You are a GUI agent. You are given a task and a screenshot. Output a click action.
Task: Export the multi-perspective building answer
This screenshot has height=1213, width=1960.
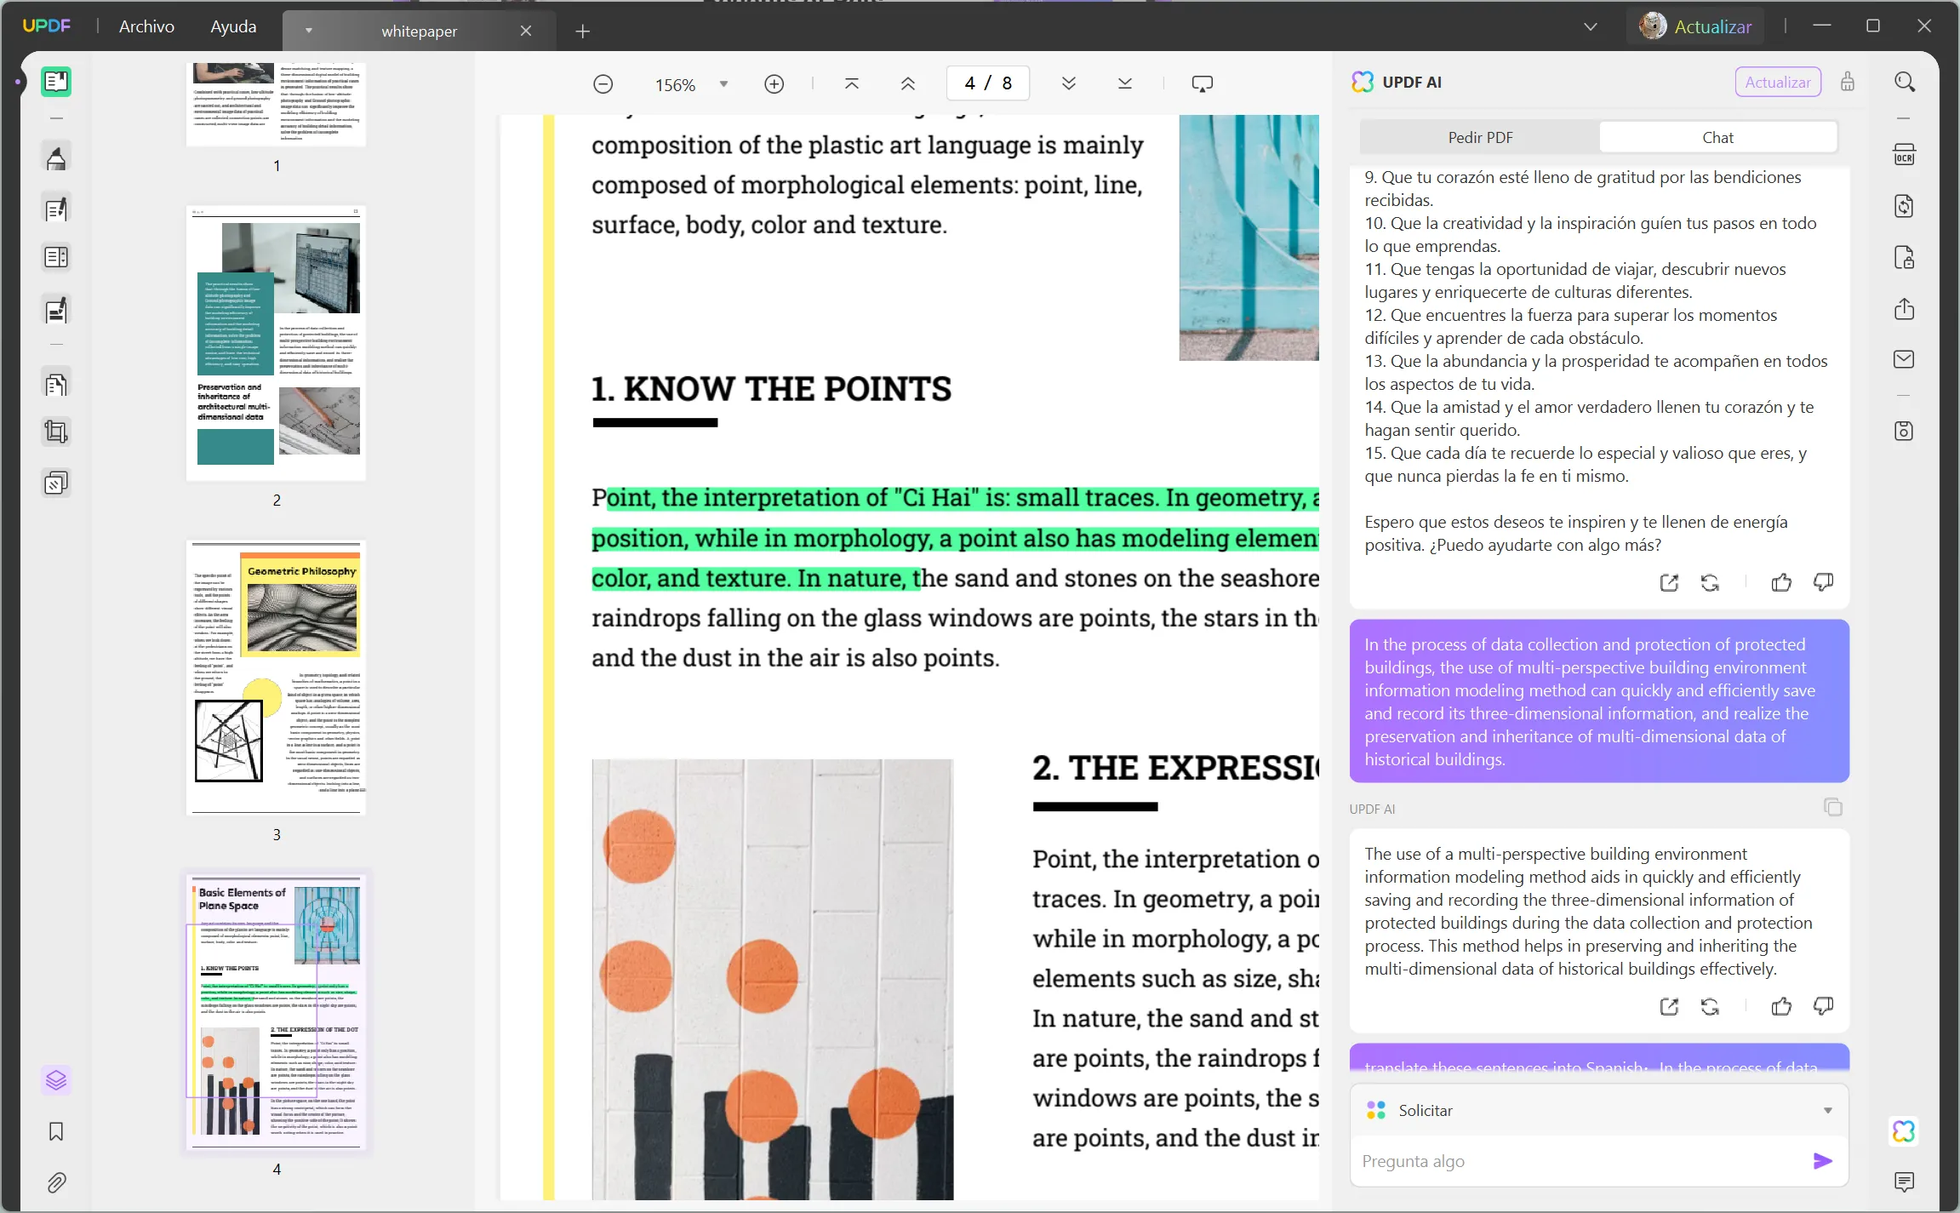coord(1669,1007)
